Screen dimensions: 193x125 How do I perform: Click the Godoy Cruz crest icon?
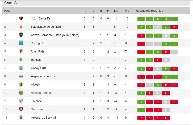(21, 68)
